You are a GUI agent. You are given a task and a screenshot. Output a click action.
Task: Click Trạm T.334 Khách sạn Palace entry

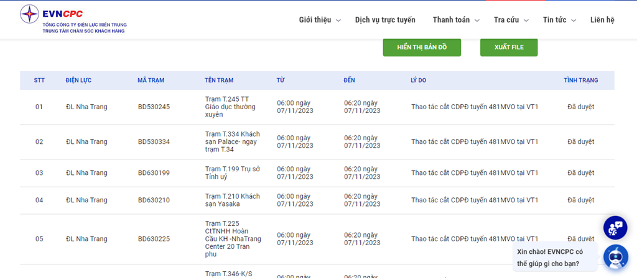[x=232, y=141]
